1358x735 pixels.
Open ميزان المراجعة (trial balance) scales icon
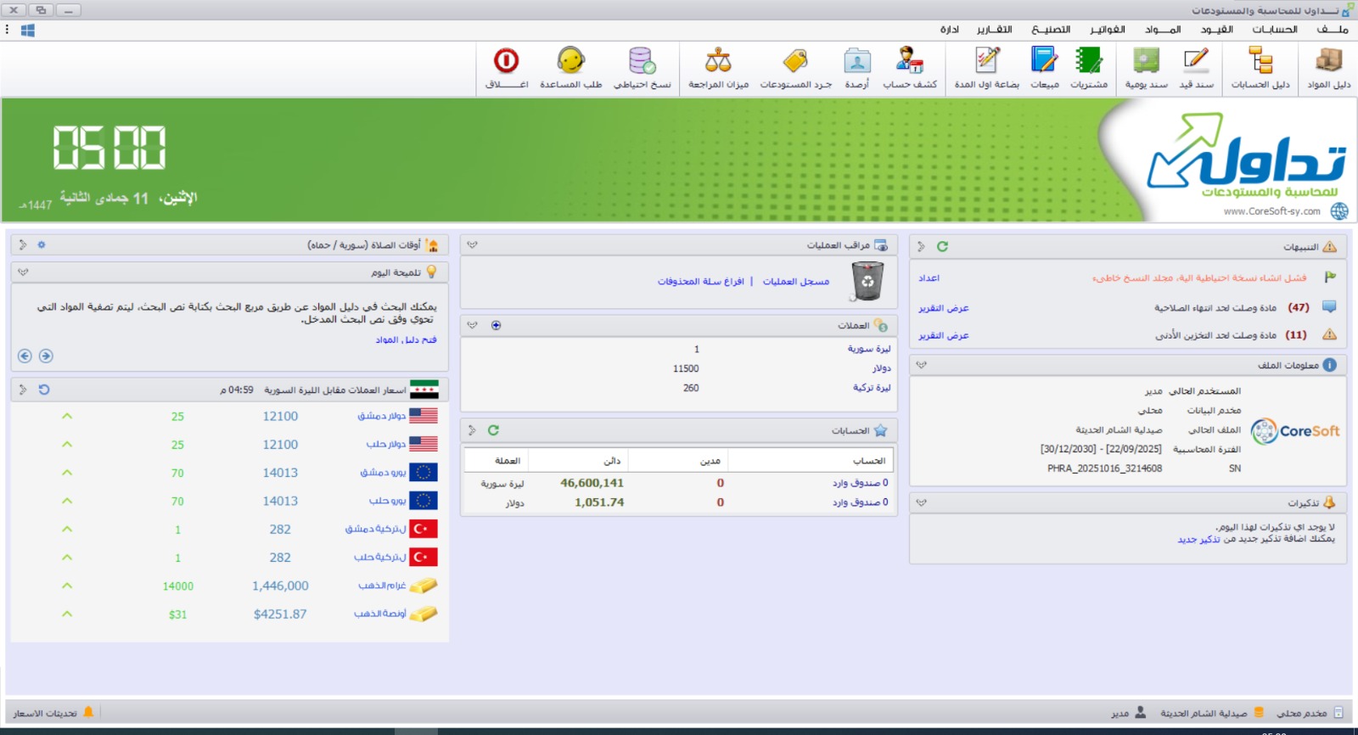[x=718, y=68]
